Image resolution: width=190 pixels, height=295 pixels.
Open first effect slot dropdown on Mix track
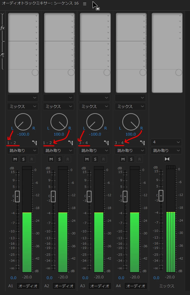point(180,16)
